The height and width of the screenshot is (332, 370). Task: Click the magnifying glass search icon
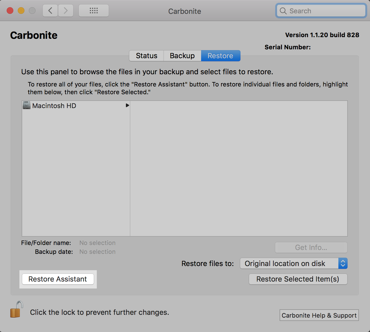[x=283, y=11]
